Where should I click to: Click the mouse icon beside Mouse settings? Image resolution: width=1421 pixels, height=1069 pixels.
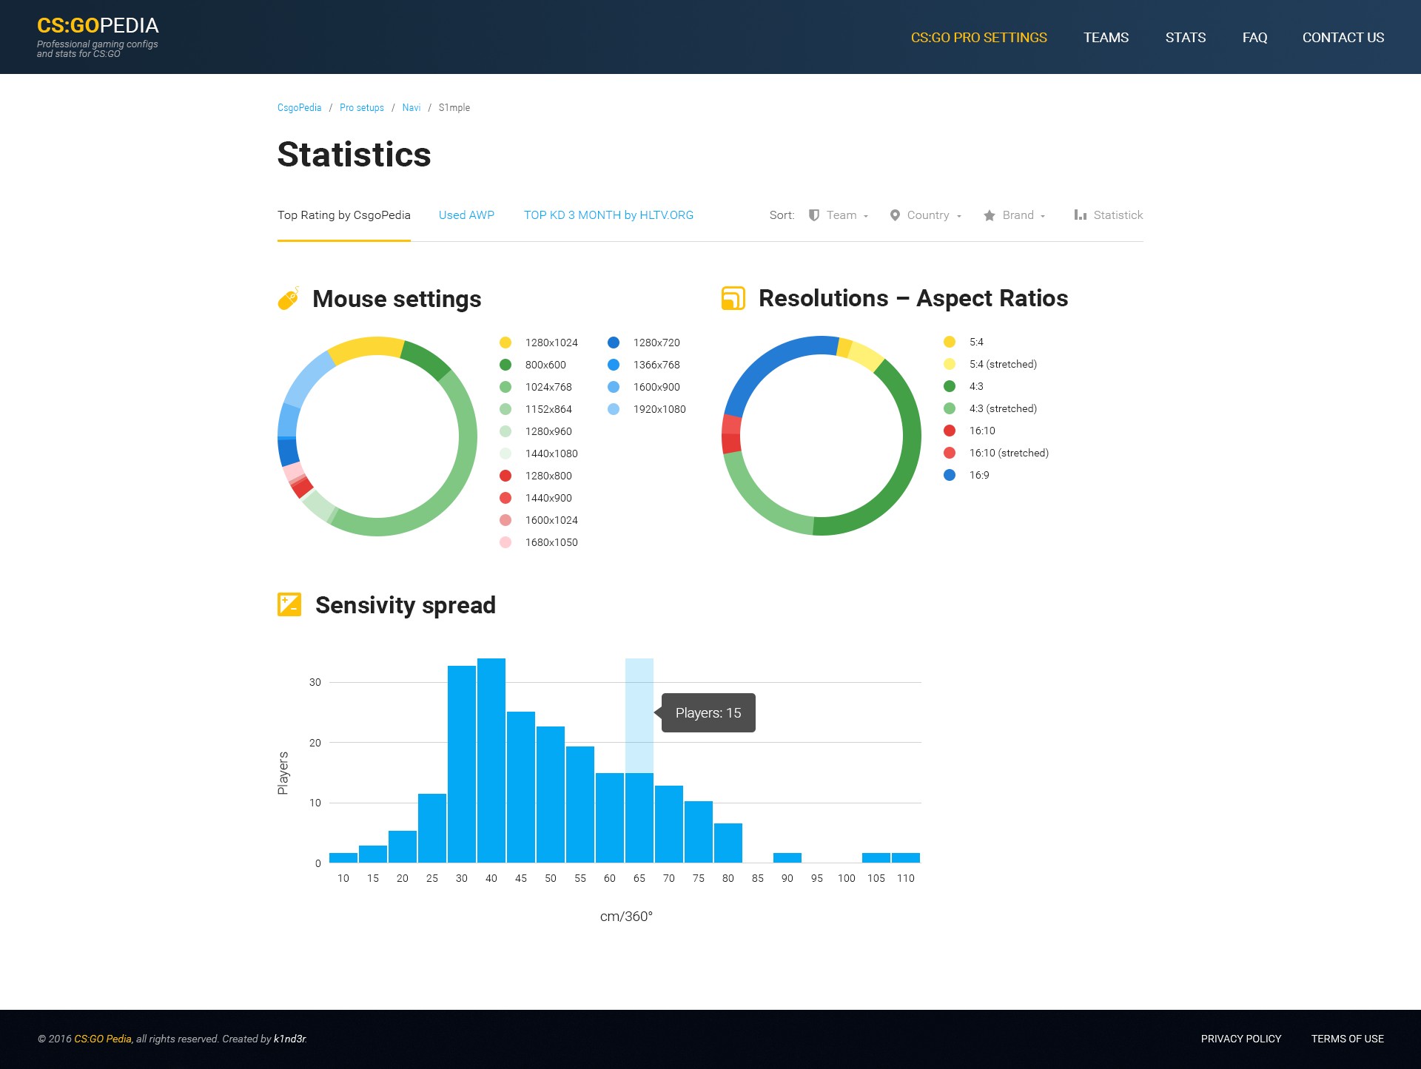288,298
